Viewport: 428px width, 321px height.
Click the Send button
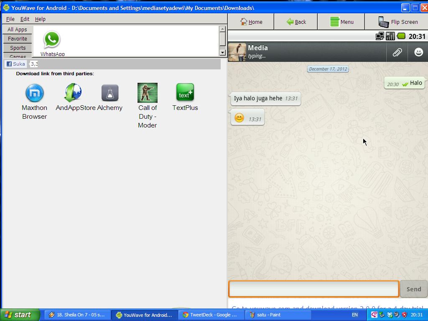[413, 288]
